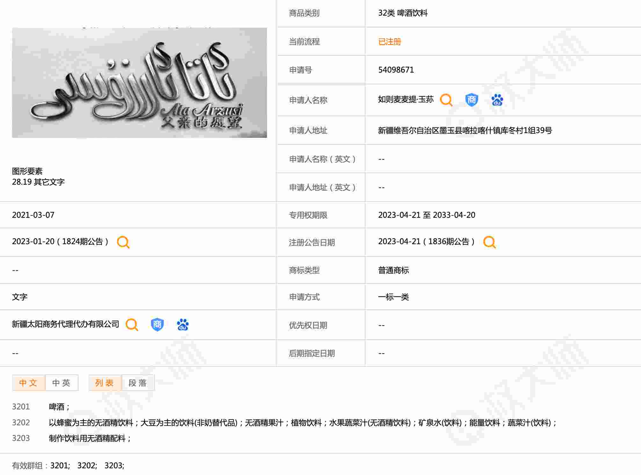Click 2023-04-21 registration announcement date text
The width and height of the screenshot is (641, 475).
point(399,242)
